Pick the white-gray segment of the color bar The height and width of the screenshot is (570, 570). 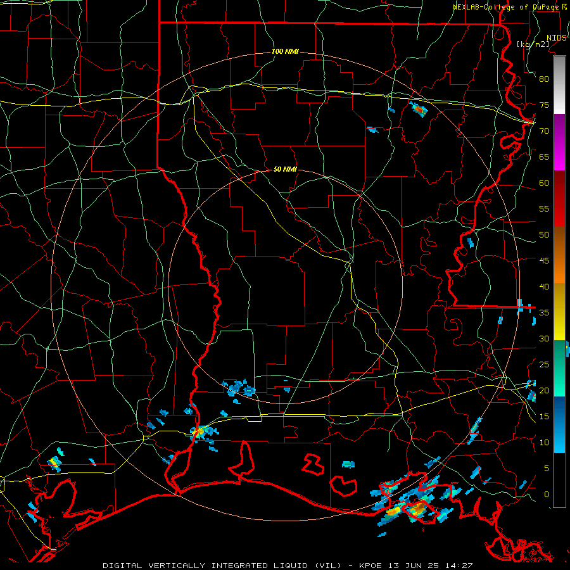click(x=559, y=85)
